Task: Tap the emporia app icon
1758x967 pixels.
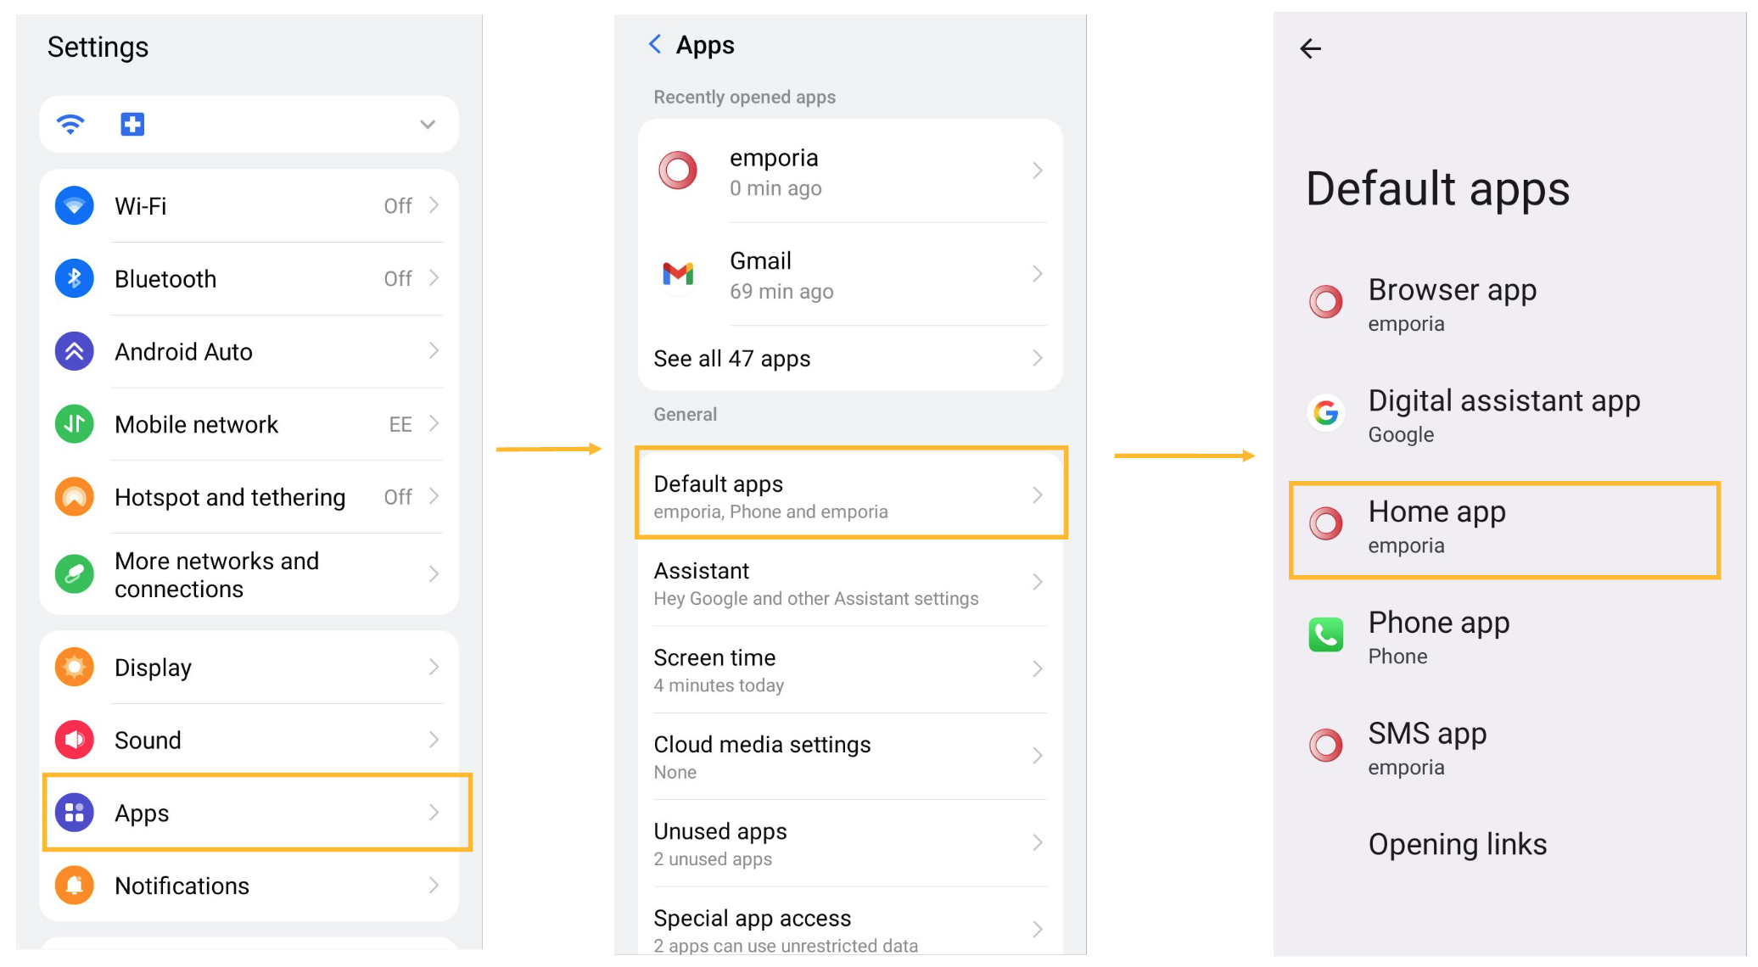Action: click(676, 170)
